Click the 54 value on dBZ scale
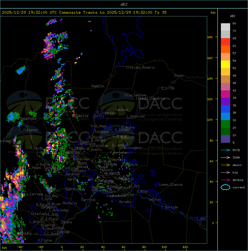Screen dimensions: 248x251 234,61
